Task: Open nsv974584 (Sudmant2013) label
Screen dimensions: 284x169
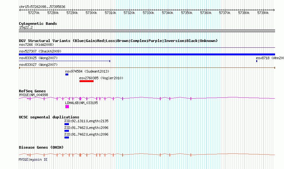Action: [87, 71]
